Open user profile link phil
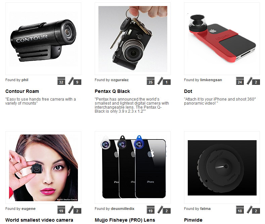 [25, 80]
